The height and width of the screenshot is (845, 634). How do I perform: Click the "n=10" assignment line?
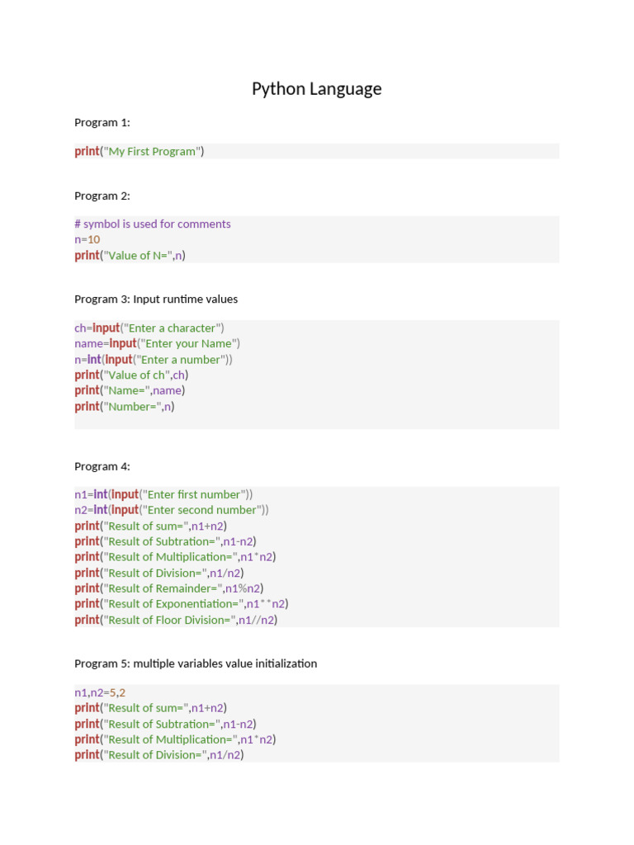[x=88, y=240]
